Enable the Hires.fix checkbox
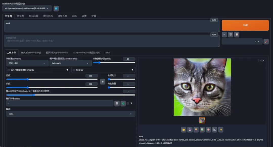Screen dimensions: 273x147 click(x=8, y=70)
